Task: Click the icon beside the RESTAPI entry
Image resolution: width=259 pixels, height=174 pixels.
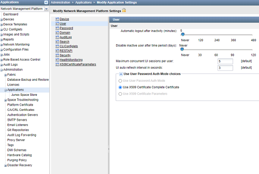Action: (57, 51)
